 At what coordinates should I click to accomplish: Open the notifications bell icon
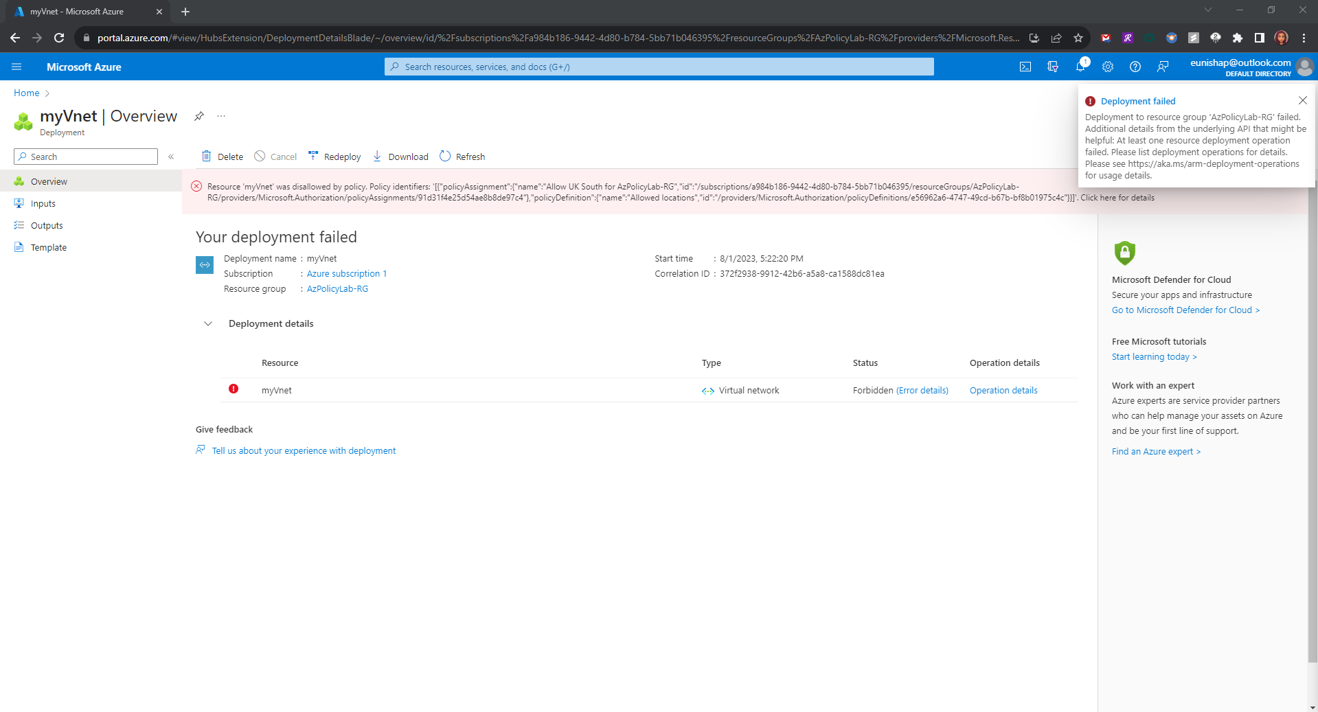(1080, 67)
